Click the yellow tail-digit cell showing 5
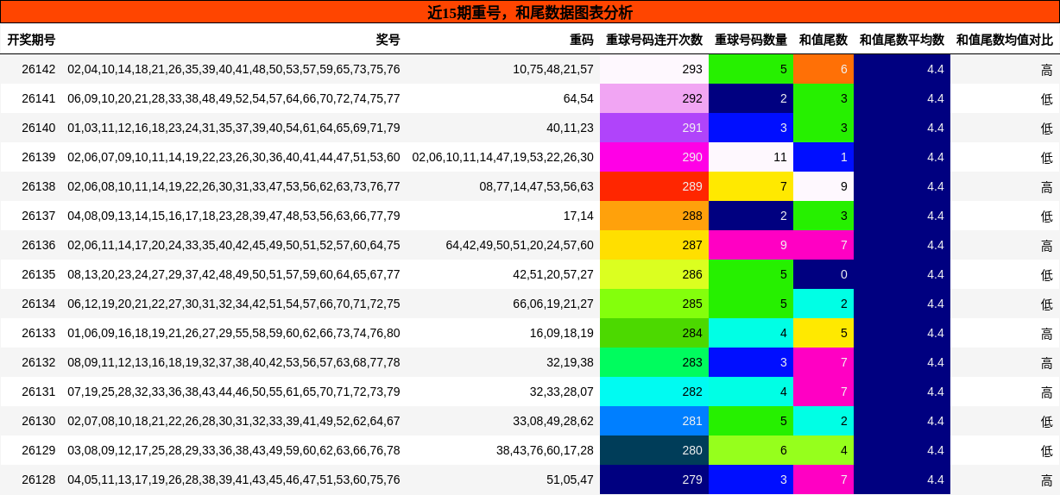Viewport: 1060px width, 495px height. point(823,333)
